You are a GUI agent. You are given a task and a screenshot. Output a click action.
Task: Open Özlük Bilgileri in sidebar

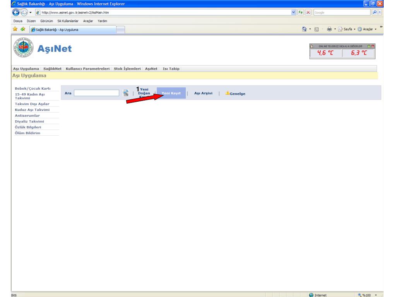28,127
